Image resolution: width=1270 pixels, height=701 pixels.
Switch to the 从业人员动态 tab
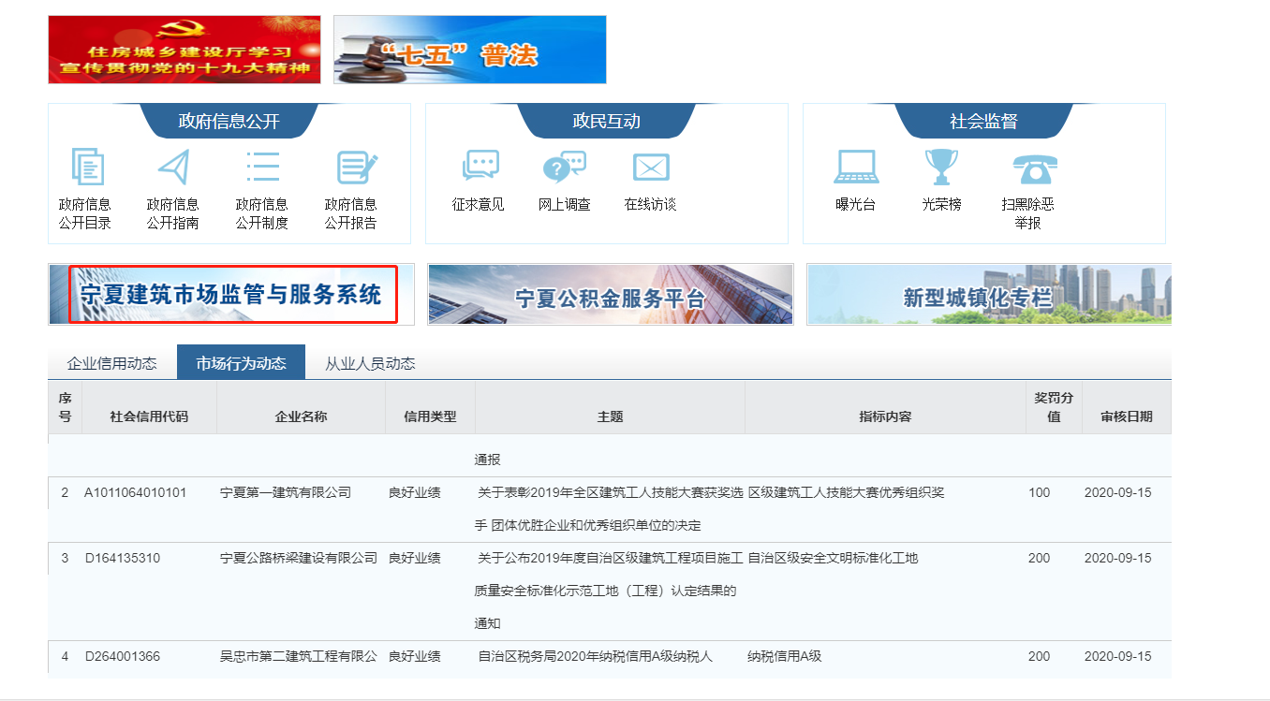click(x=370, y=363)
